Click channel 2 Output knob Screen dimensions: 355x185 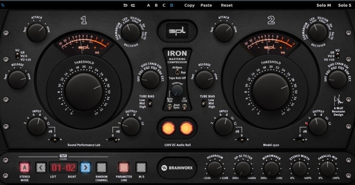(x=318, y=126)
